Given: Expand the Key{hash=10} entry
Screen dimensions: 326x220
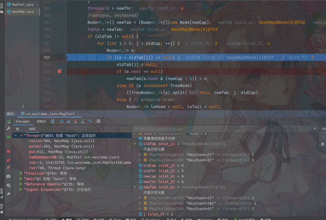Looking at the screenshot, I should pos(140,203).
